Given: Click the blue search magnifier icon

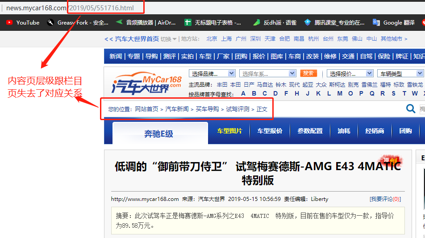Looking at the screenshot, I should point(411,109).
